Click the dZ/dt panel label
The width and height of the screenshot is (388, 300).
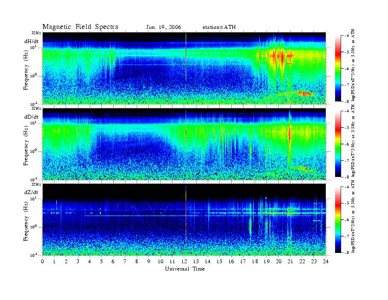point(31,192)
